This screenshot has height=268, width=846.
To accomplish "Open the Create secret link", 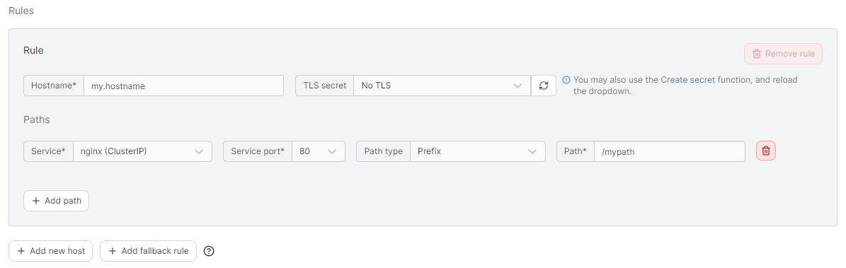I will pyautogui.click(x=688, y=80).
